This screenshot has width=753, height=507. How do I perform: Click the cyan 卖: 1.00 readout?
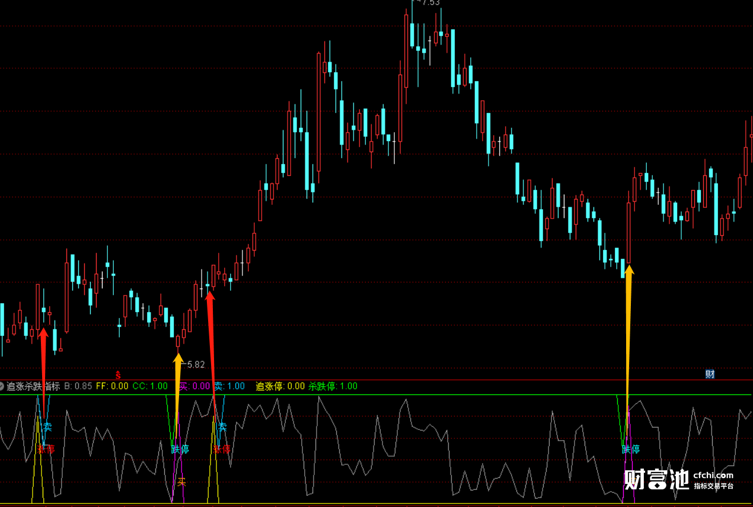pyautogui.click(x=229, y=386)
